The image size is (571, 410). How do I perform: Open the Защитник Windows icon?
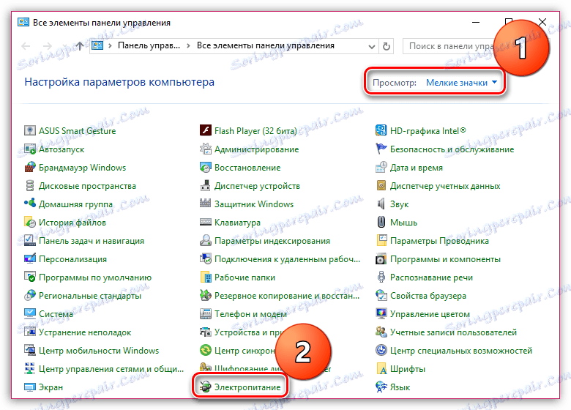click(x=206, y=204)
